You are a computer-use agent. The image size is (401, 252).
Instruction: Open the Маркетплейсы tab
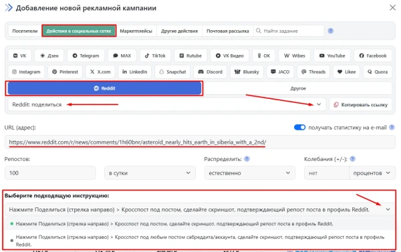[136, 31]
